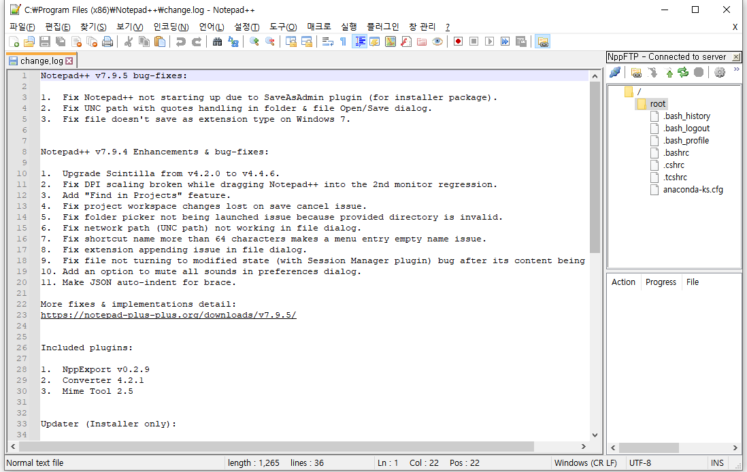
Task: Click the Stop macro recording icon
Action: tap(474, 42)
